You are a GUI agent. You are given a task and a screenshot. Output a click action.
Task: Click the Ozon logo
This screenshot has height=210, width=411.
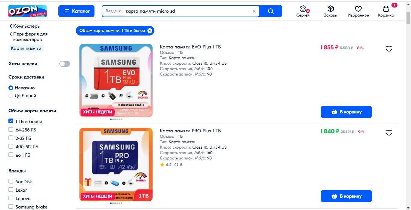(27, 11)
